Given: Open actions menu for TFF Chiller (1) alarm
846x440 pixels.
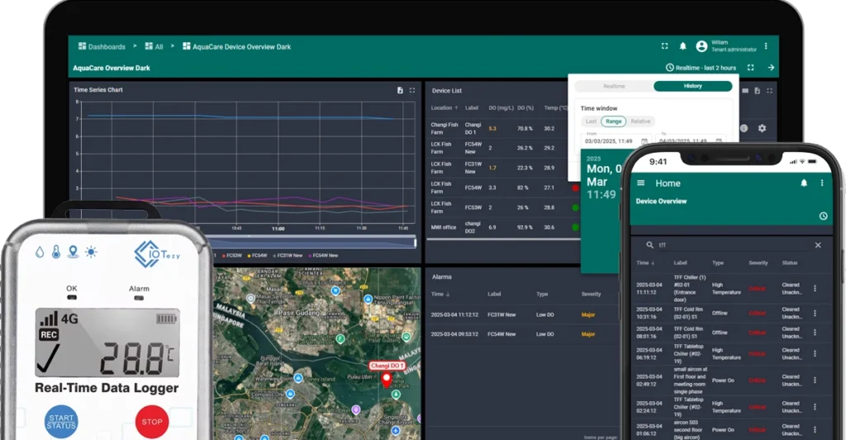Looking at the screenshot, I should (x=815, y=288).
